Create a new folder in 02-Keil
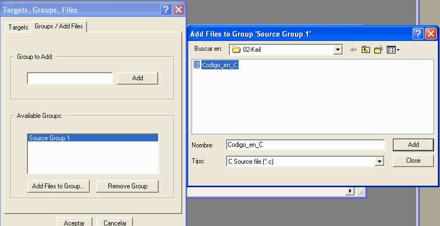Image resolution: width=440 pixels, height=226 pixels. 378,50
